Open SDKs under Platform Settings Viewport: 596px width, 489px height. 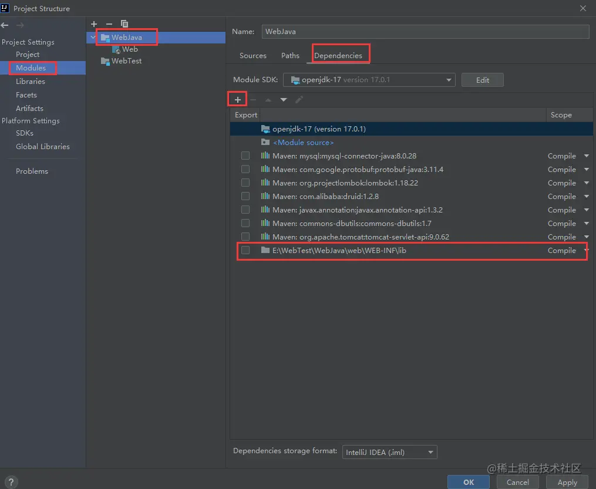(25, 133)
